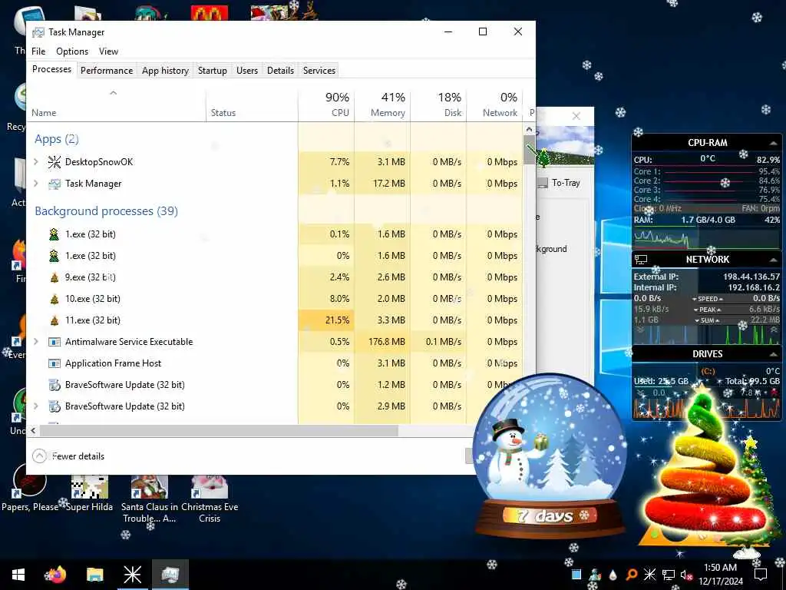Sort processes by the Network column
The height and width of the screenshot is (590, 786).
point(495,104)
